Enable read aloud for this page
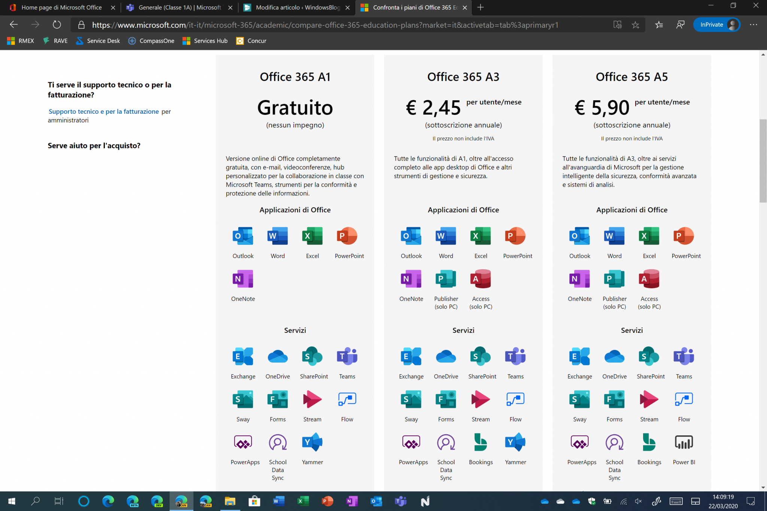 618,24
